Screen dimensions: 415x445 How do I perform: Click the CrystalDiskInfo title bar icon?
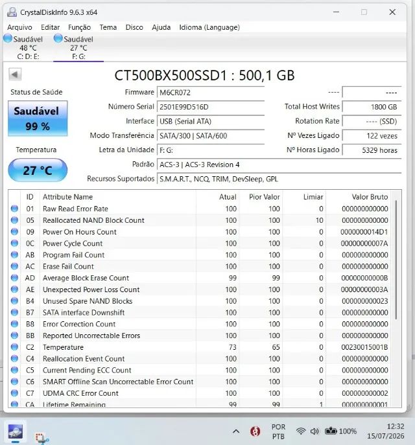pyautogui.click(x=12, y=12)
